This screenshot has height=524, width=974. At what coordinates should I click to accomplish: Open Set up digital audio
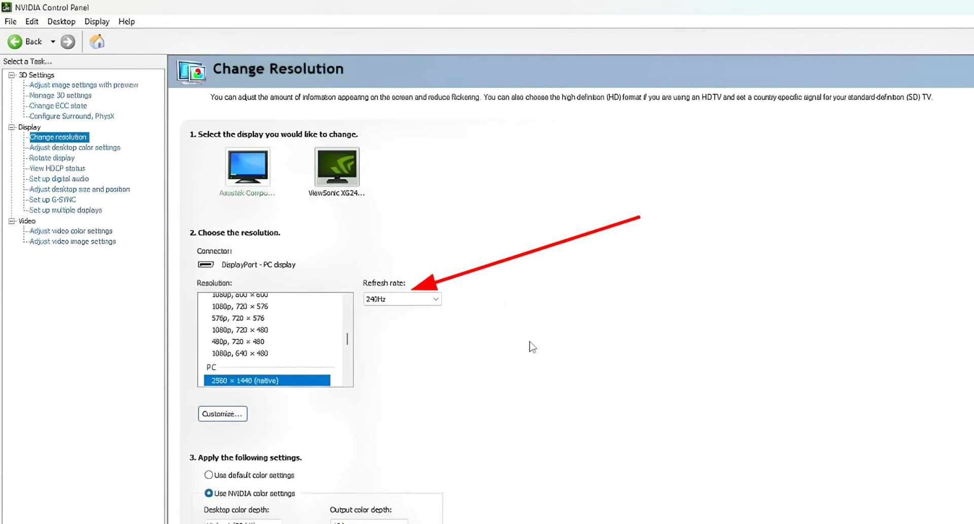[x=59, y=179]
